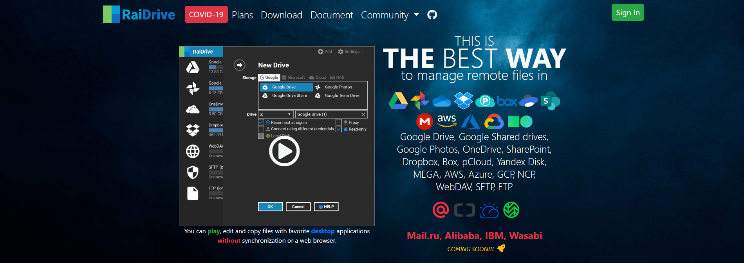Switch to the Google storage tab
Viewport: 744px width, 263px height.
tap(269, 77)
